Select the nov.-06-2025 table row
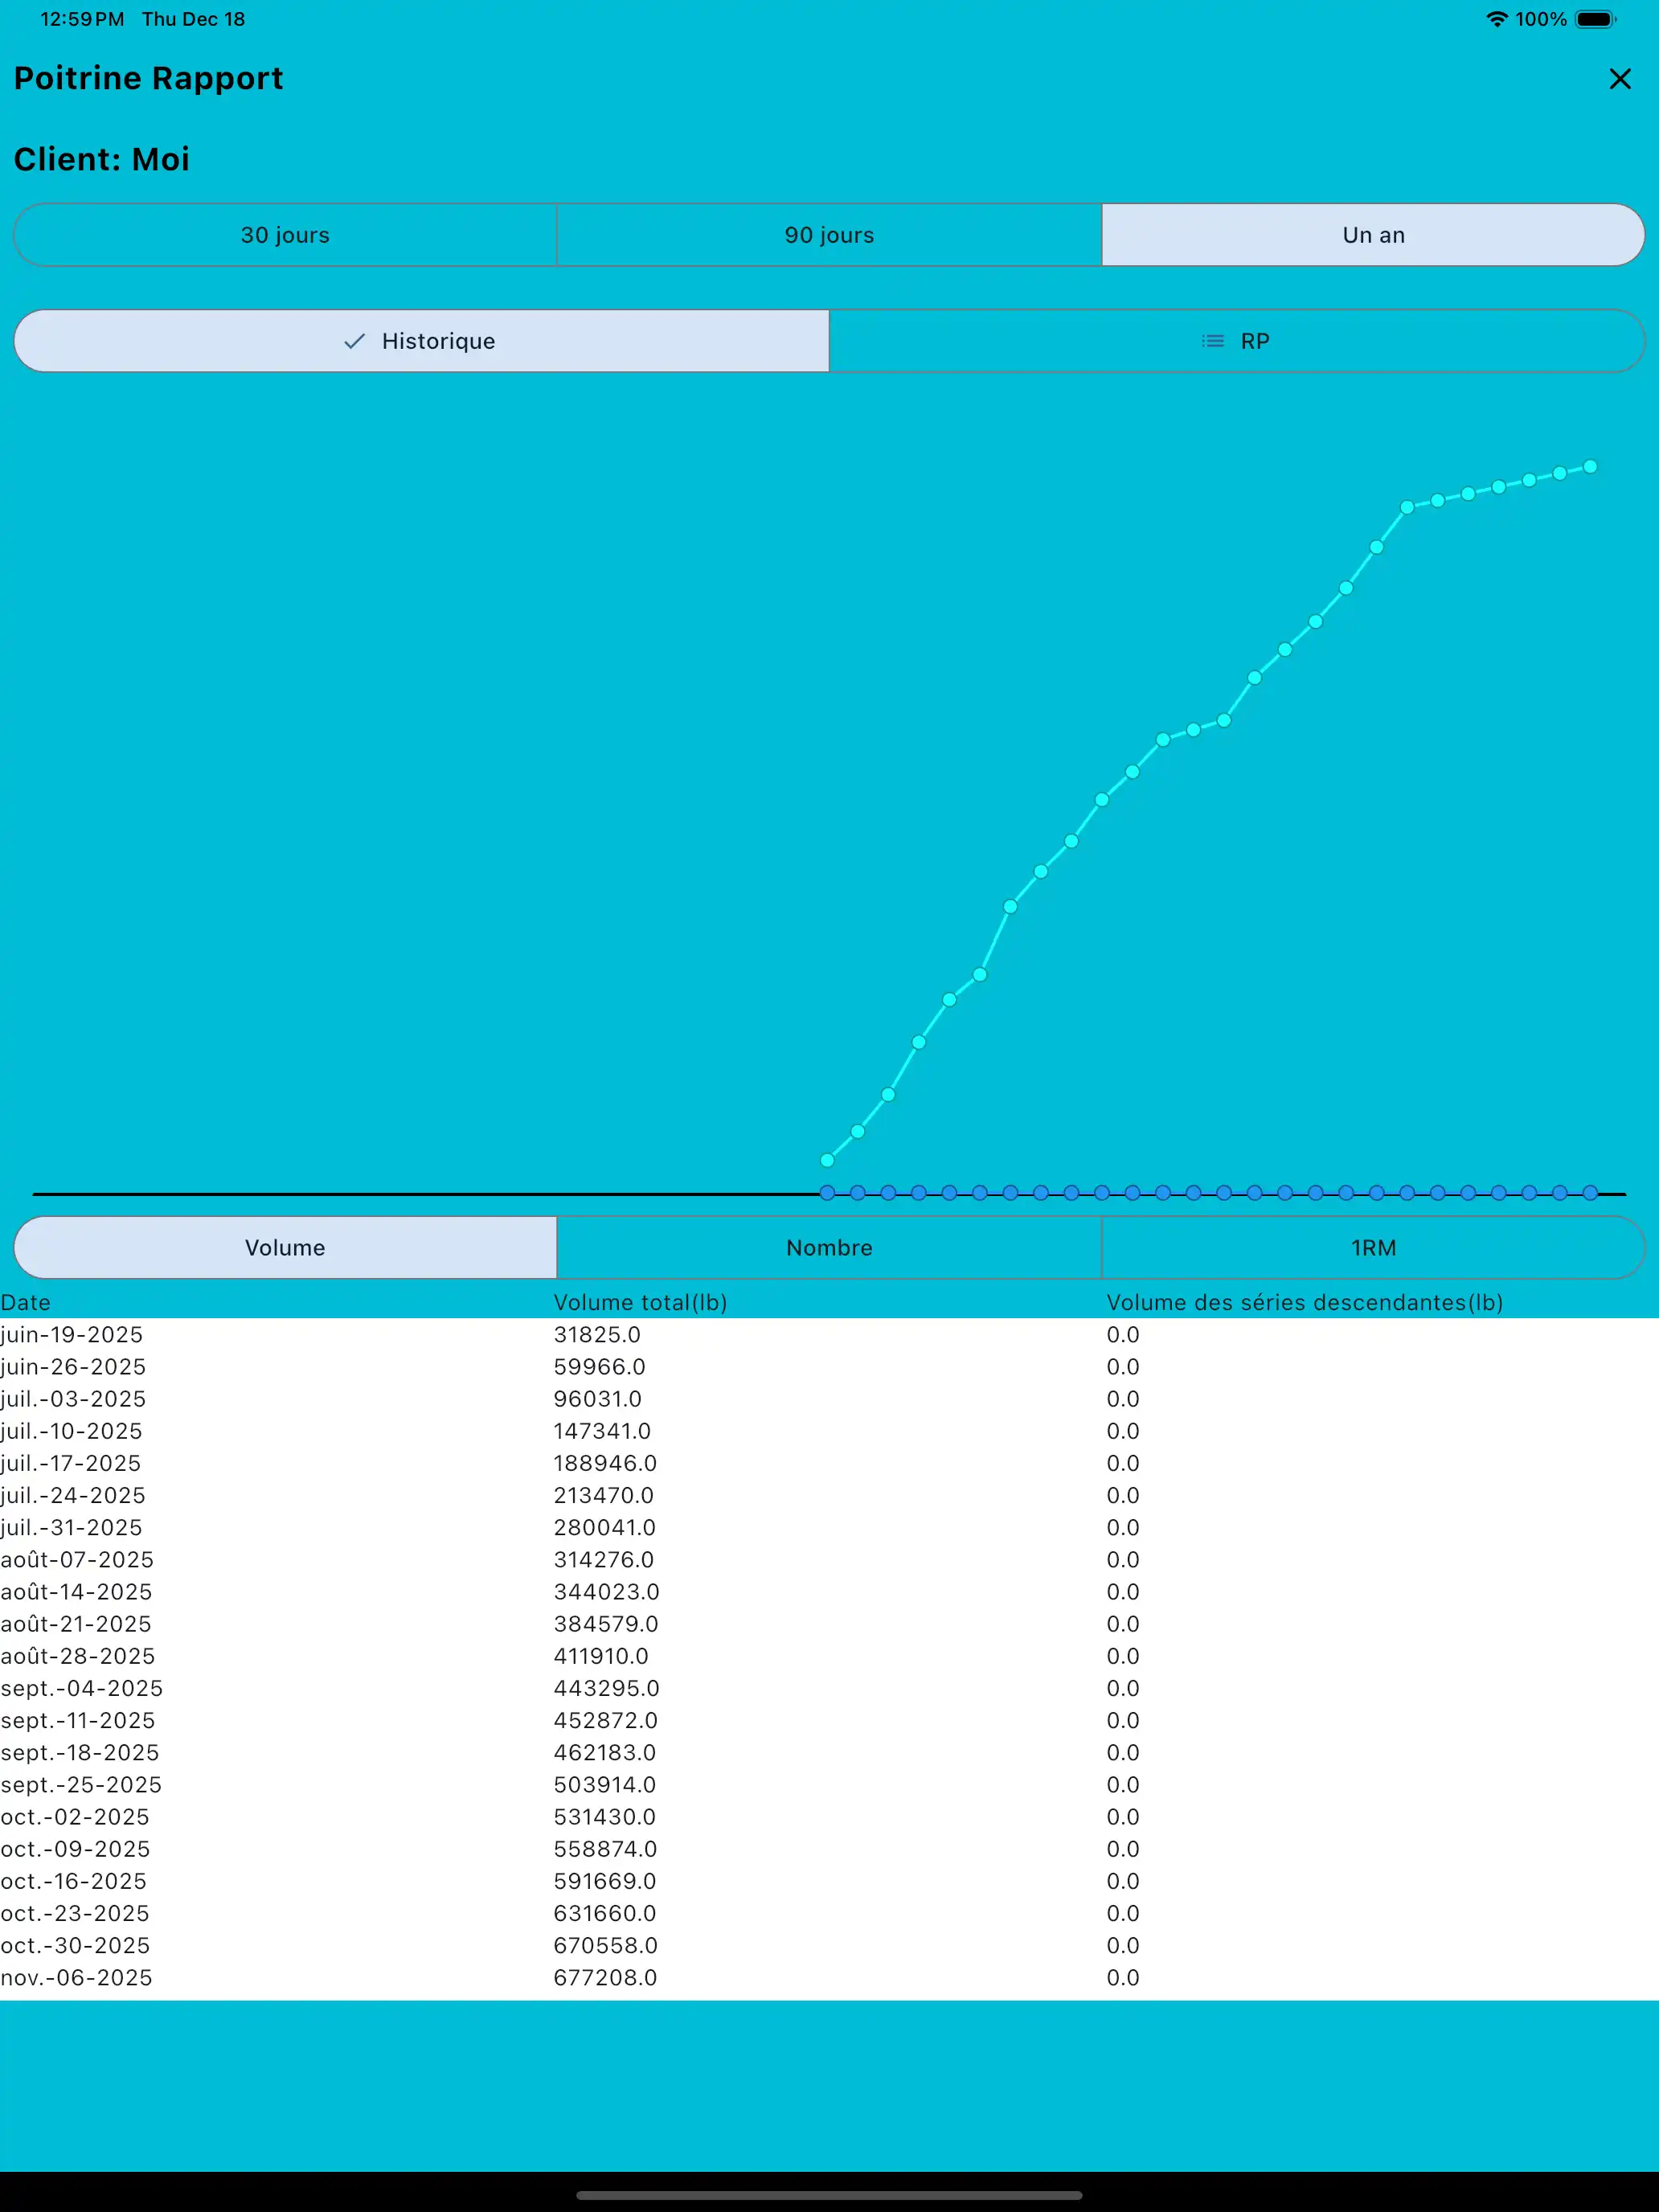This screenshot has height=2212, width=1659. coord(300,1977)
